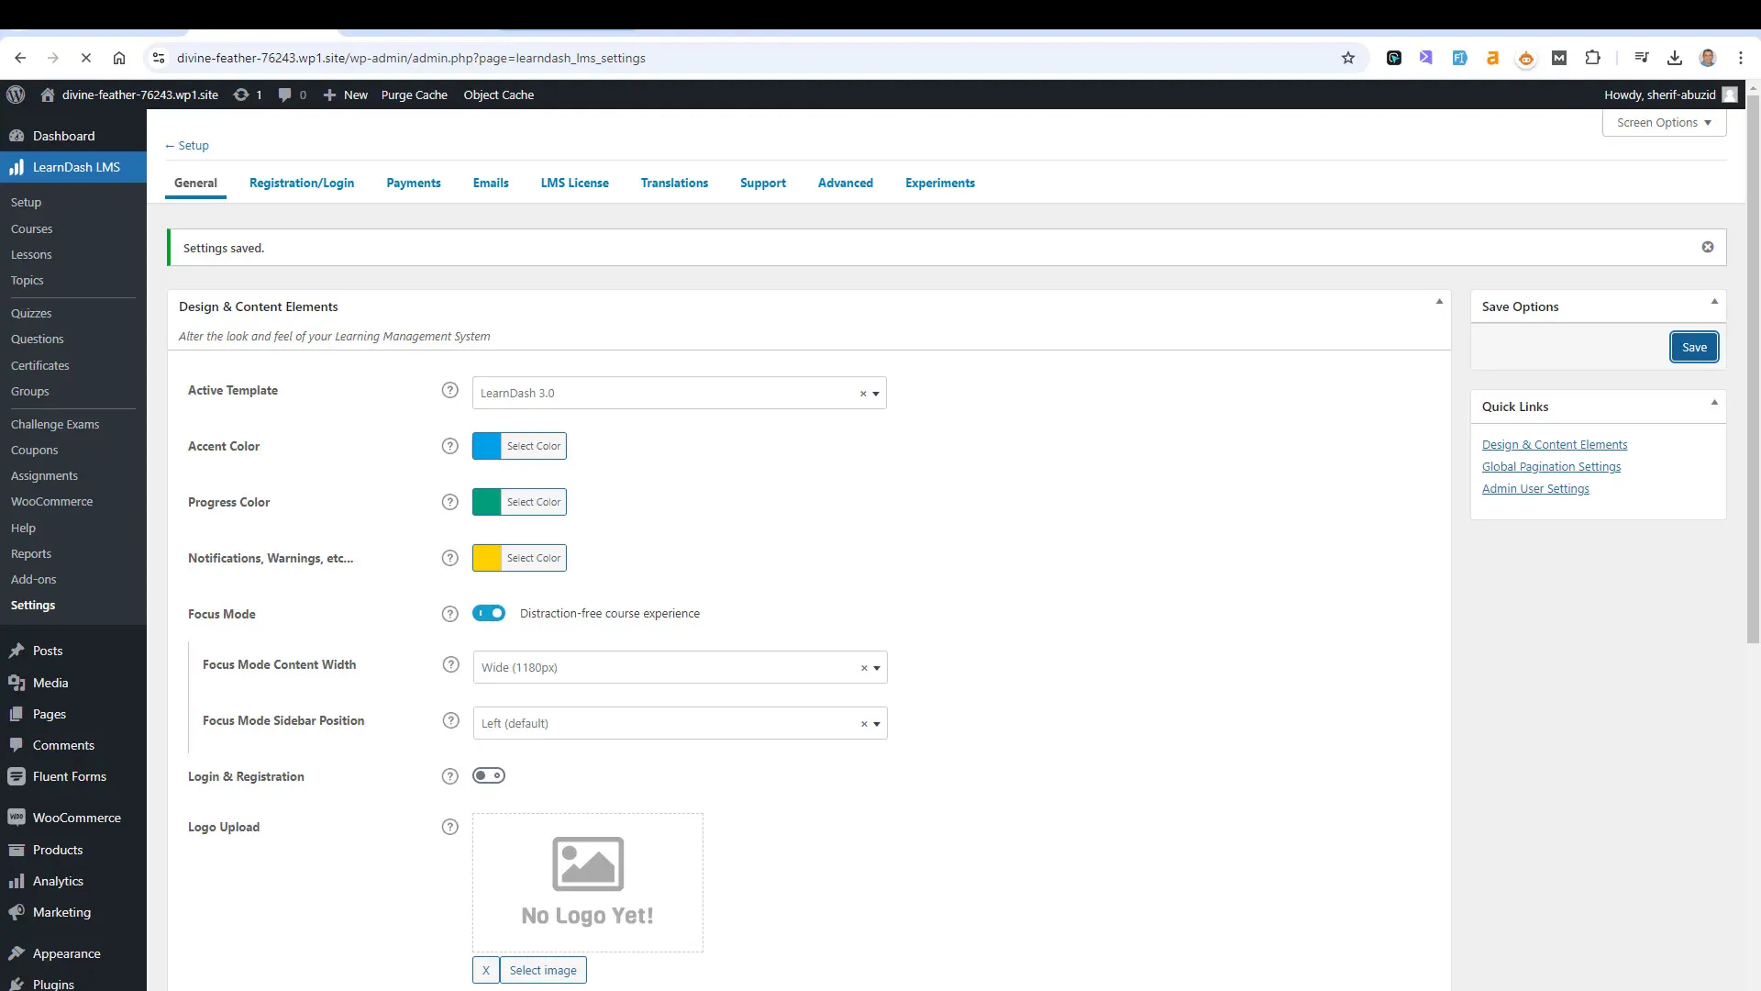Click the WooCommerce sidebar icon

[x=17, y=817]
